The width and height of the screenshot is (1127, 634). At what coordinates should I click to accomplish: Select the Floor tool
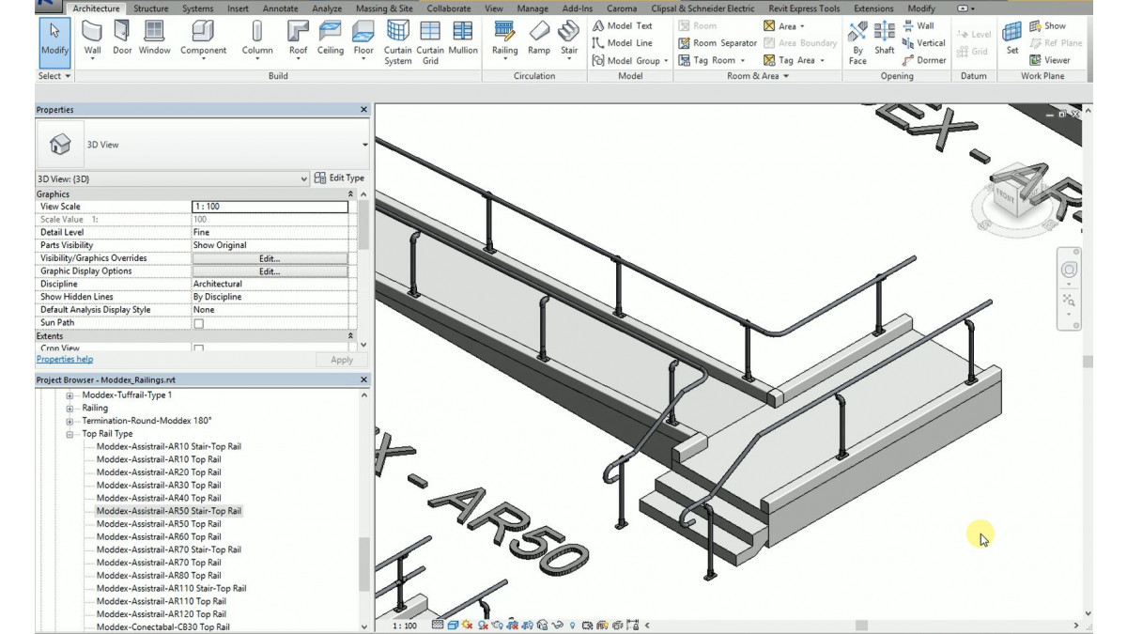click(363, 38)
